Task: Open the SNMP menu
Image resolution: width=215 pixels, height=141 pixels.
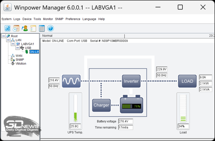Action: click(59, 19)
